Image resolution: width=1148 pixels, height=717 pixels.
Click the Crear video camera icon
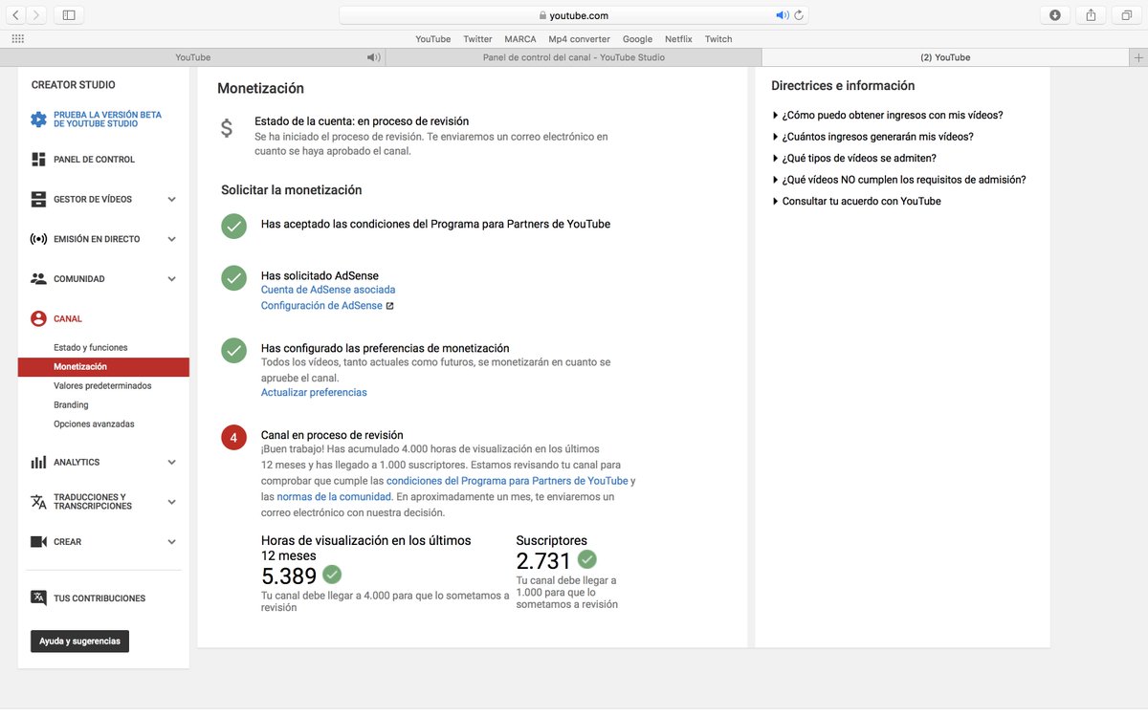click(38, 542)
